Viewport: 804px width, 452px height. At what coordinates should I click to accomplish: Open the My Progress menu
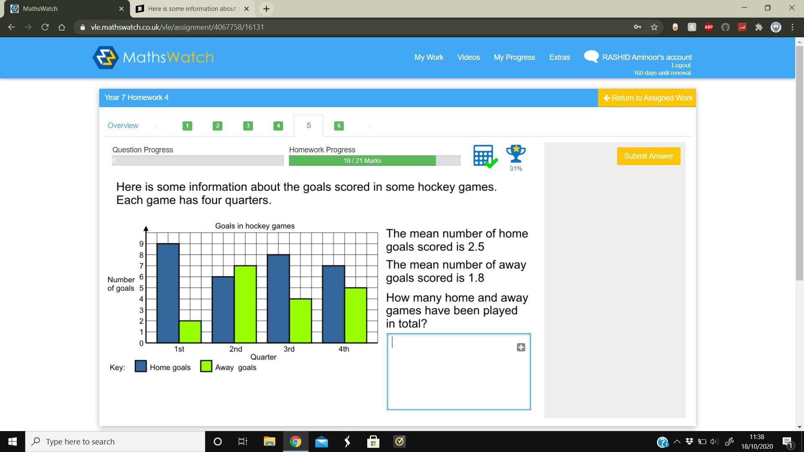point(514,57)
